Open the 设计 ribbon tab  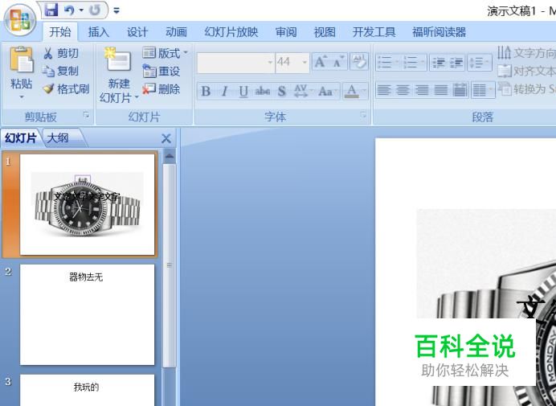tap(137, 32)
